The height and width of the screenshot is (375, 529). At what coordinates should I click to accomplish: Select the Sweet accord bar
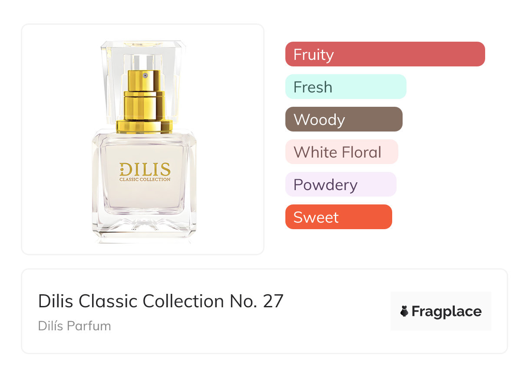[x=338, y=217]
